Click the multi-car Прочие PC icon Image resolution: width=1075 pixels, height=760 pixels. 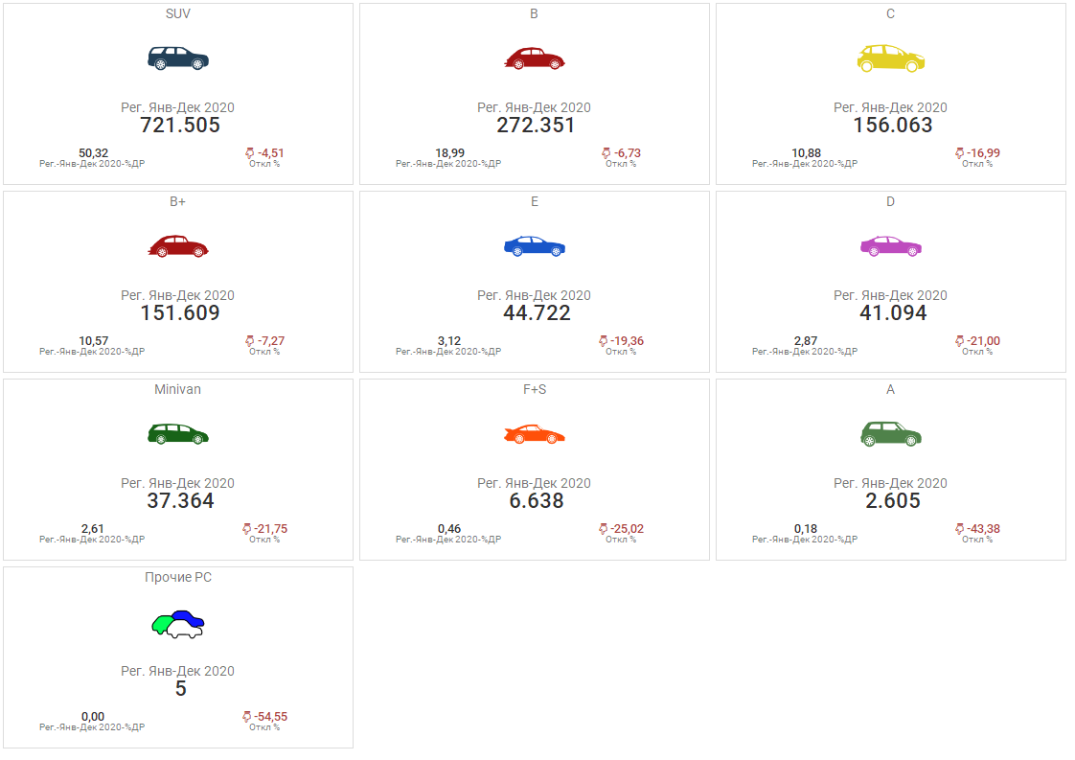(x=178, y=624)
